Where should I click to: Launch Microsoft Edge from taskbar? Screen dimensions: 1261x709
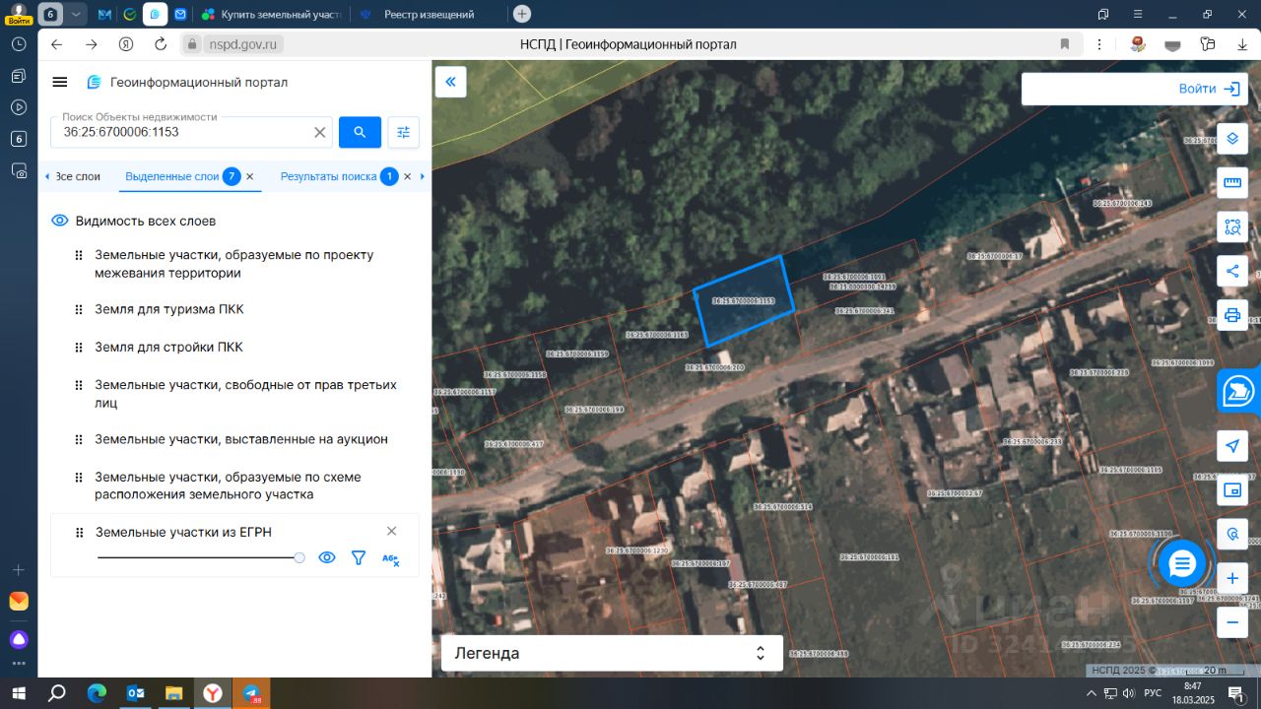96,693
